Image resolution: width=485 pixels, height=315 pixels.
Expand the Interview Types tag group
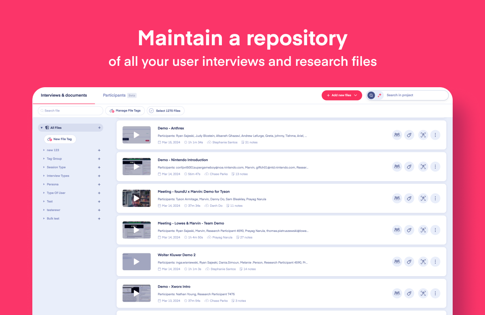point(44,176)
